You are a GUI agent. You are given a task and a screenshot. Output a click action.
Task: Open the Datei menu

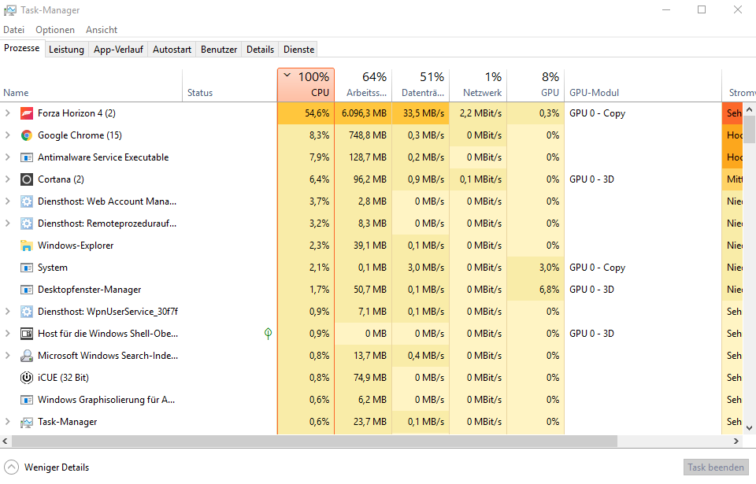[x=13, y=30]
